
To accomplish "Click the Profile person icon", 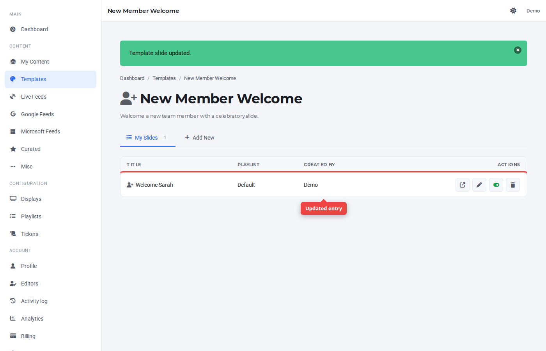I will (x=13, y=266).
